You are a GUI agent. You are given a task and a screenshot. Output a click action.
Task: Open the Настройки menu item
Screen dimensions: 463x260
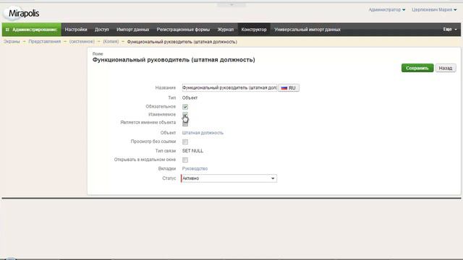click(76, 30)
